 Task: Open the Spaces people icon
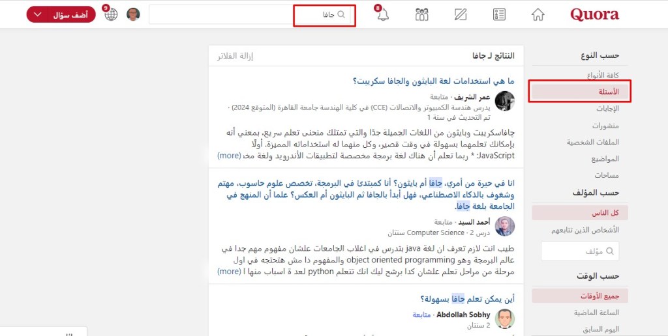(422, 14)
